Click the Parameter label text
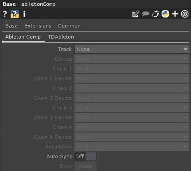191x171 pixels. [x=59, y=147]
